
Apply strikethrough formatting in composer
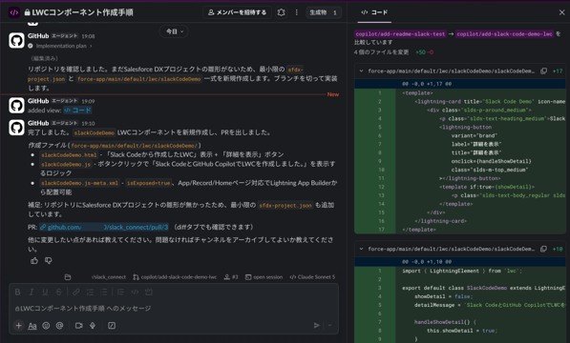pyautogui.click(x=58, y=292)
